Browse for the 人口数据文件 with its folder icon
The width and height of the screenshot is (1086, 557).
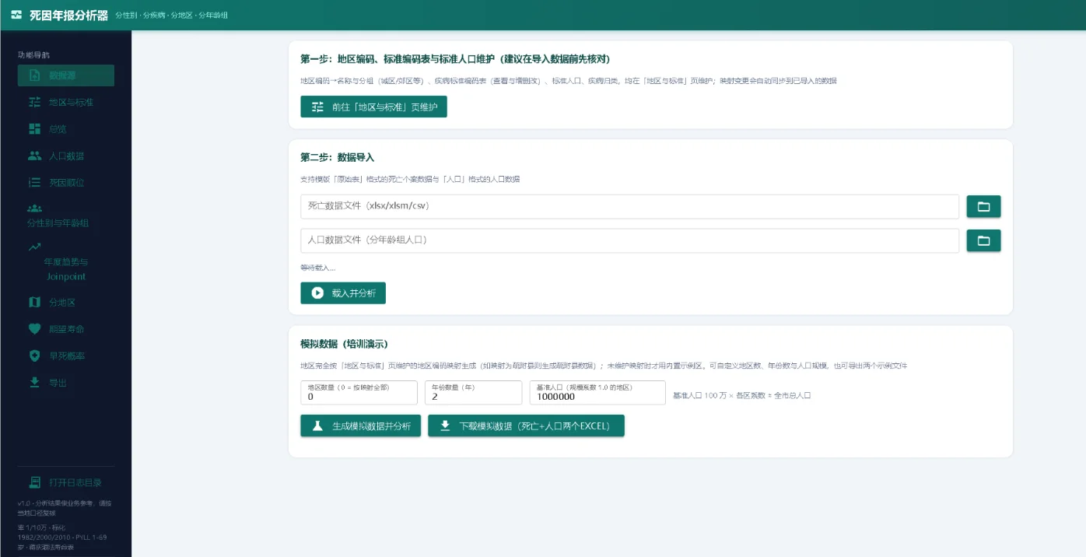pyautogui.click(x=983, y=240)
